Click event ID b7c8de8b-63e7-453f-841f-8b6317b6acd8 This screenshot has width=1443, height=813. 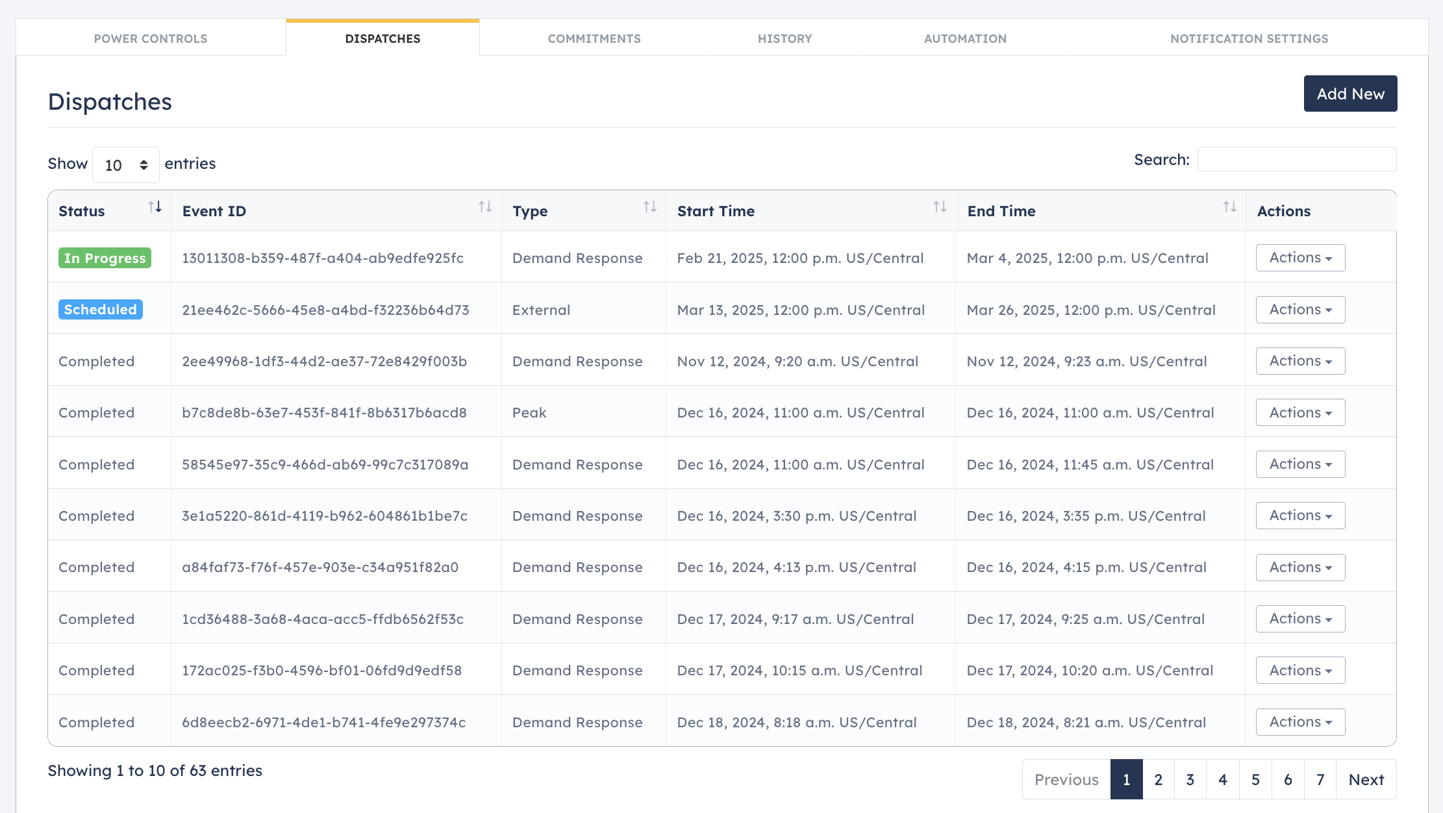(324, 412)
